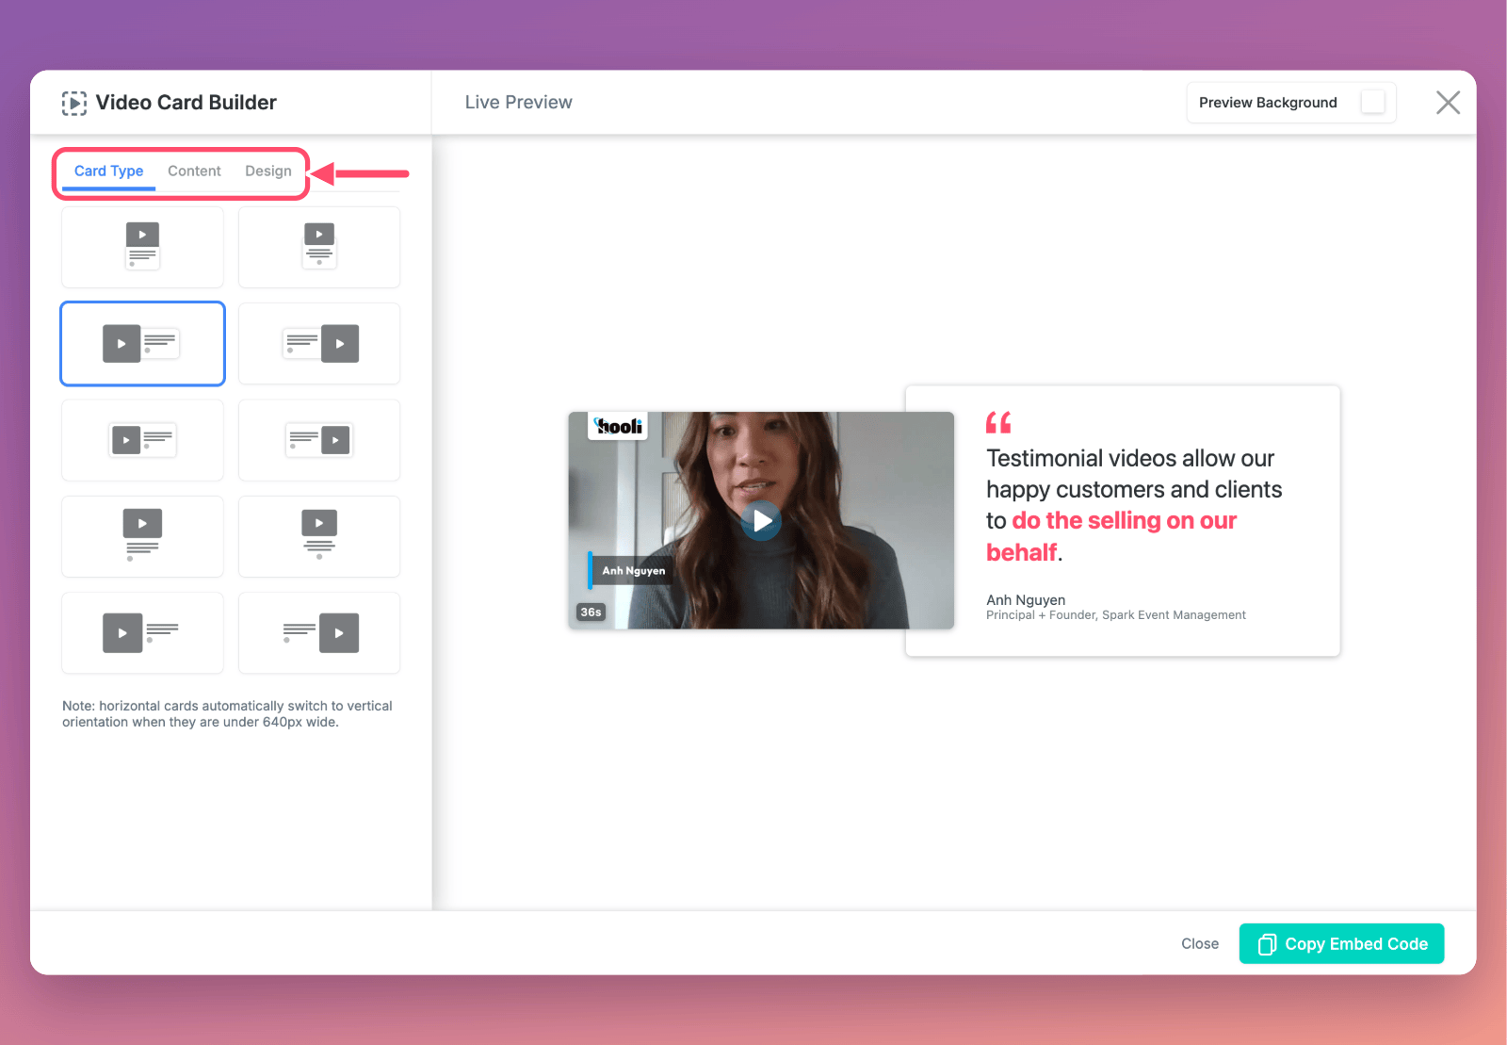Close the Video Card Builder with X
The width and height of the screenshot is (1507, 1045).
1448,103
